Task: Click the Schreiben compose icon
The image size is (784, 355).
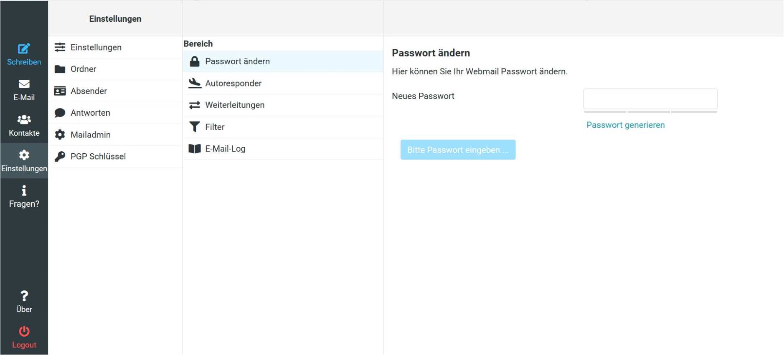Action: (x=24, y=48)
